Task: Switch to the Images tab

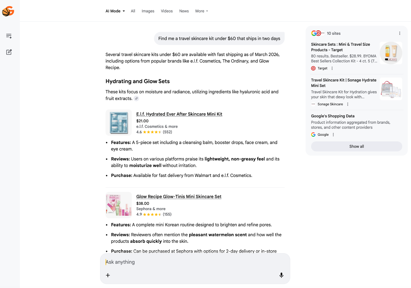Action: click(148, 11)
